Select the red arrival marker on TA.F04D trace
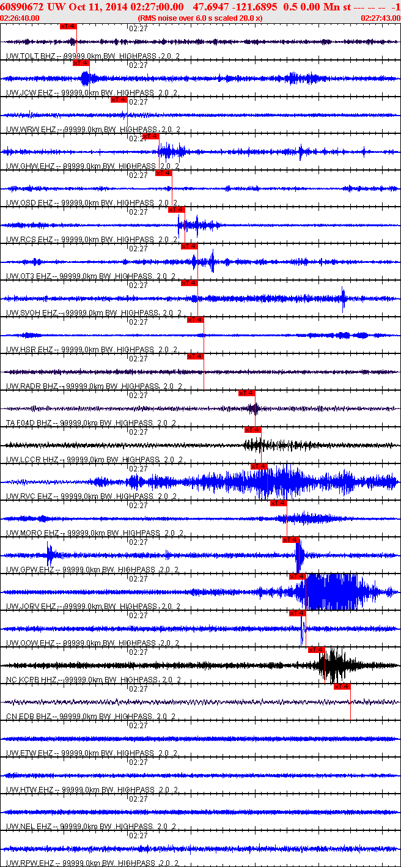This screenshot has height=867, width=401. point(246,393)
